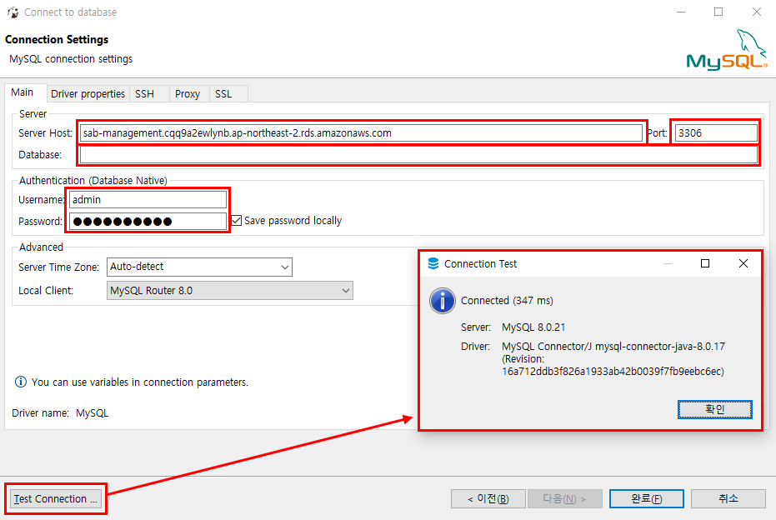The width and height of the screenshot is (776, 520).
Task: Click the 'You can use variables in connection parameters.' text
Action: (140, 382)
